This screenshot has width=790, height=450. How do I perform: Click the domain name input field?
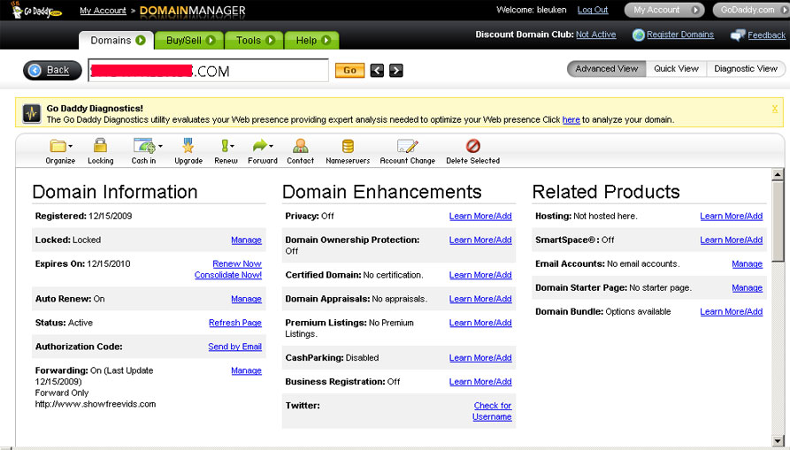pos(208,71)
